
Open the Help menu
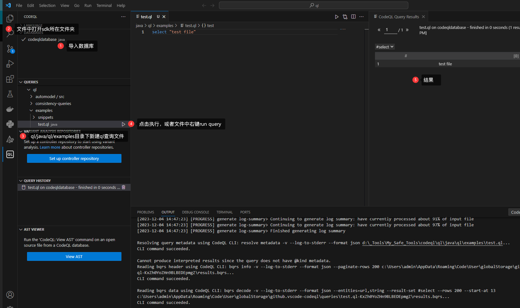click(121, 5)
